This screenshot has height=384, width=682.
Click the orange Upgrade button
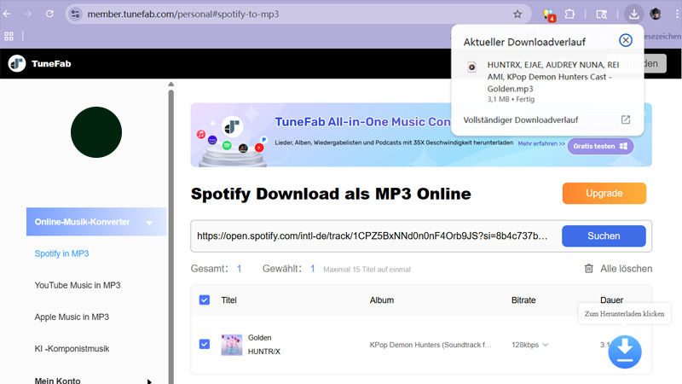click(604, 194)
